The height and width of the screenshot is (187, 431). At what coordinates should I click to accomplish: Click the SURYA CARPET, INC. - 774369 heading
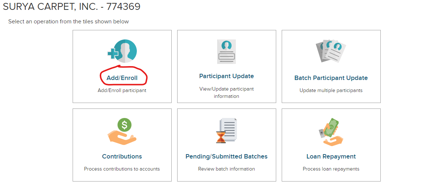click(x=72, y=7)
